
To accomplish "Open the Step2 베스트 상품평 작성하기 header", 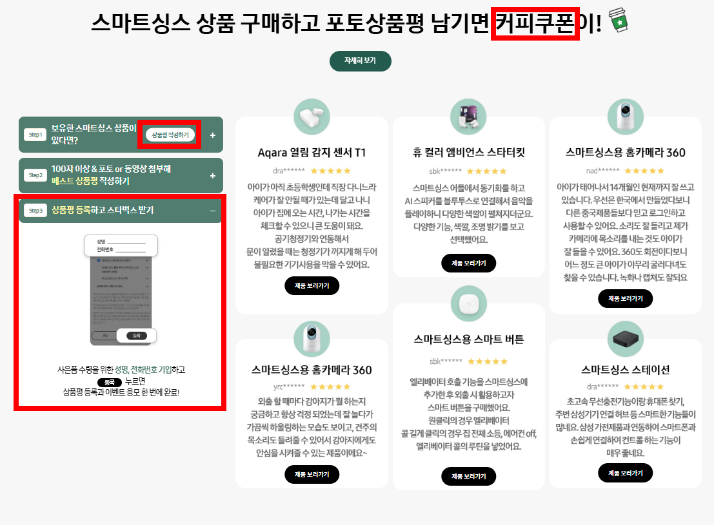I will (121, 176).
